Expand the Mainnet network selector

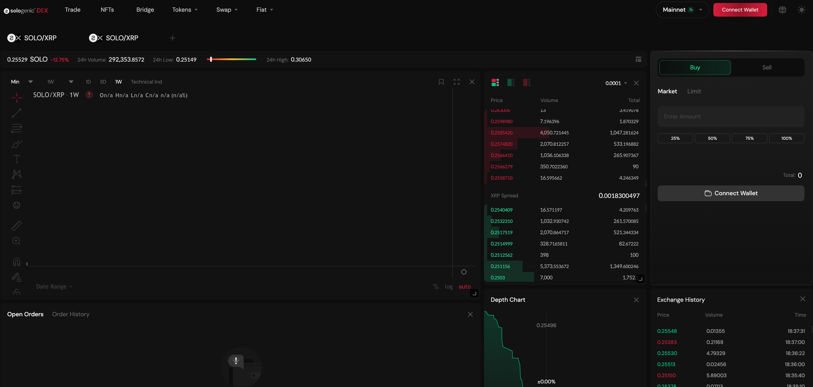682,10
